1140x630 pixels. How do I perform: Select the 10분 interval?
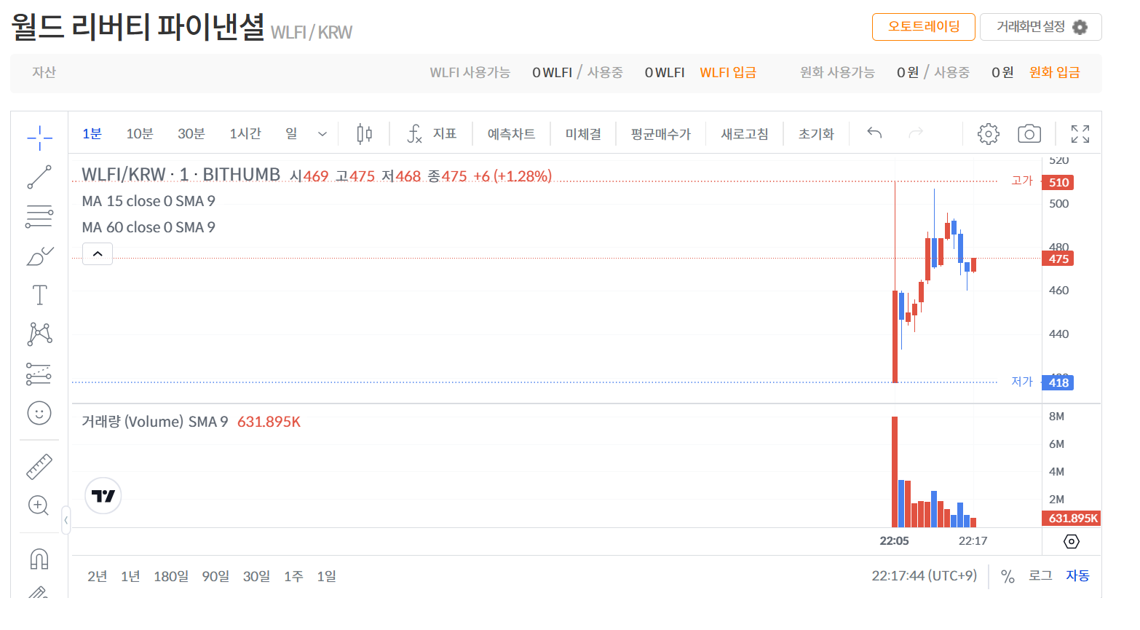[140, 134]
